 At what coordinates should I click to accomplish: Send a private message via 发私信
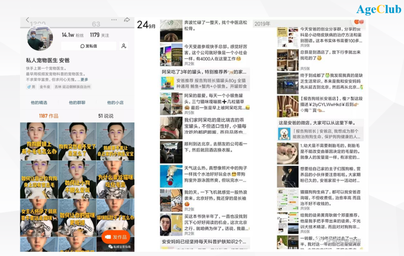tap(89, 46)
